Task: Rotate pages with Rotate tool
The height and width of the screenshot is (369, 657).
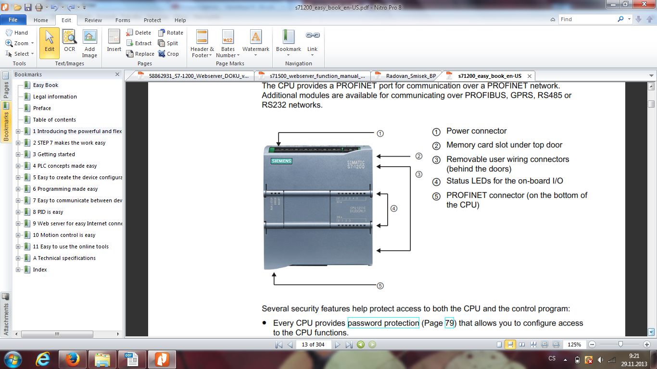Action: point(171,33)
